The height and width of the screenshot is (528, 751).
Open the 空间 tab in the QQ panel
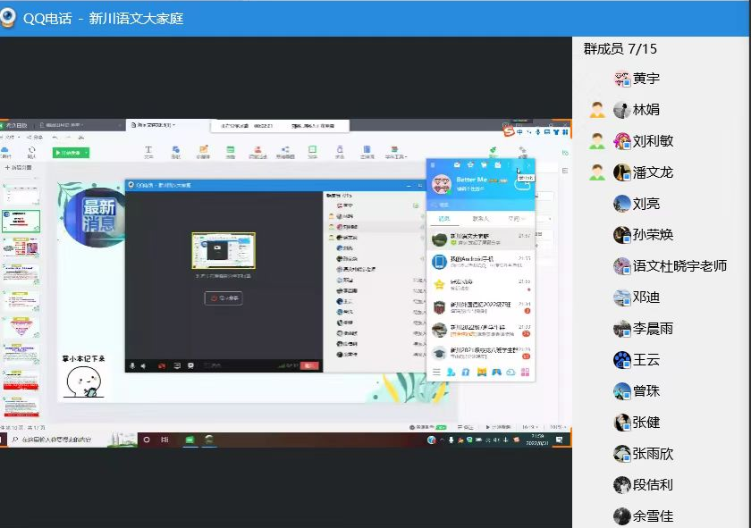click(517, 219)
